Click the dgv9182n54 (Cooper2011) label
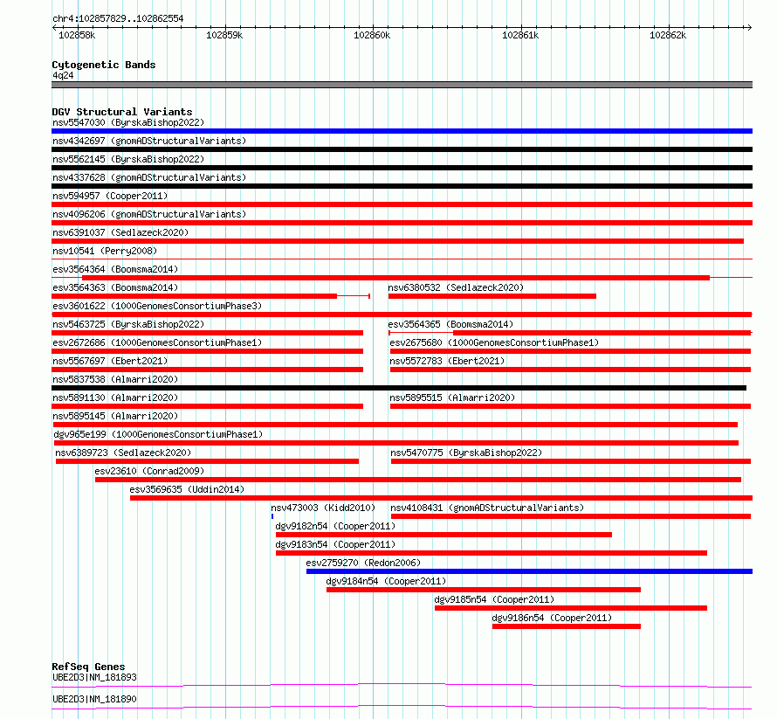This screenshot has width=777, height=719. tap(335, 526)
